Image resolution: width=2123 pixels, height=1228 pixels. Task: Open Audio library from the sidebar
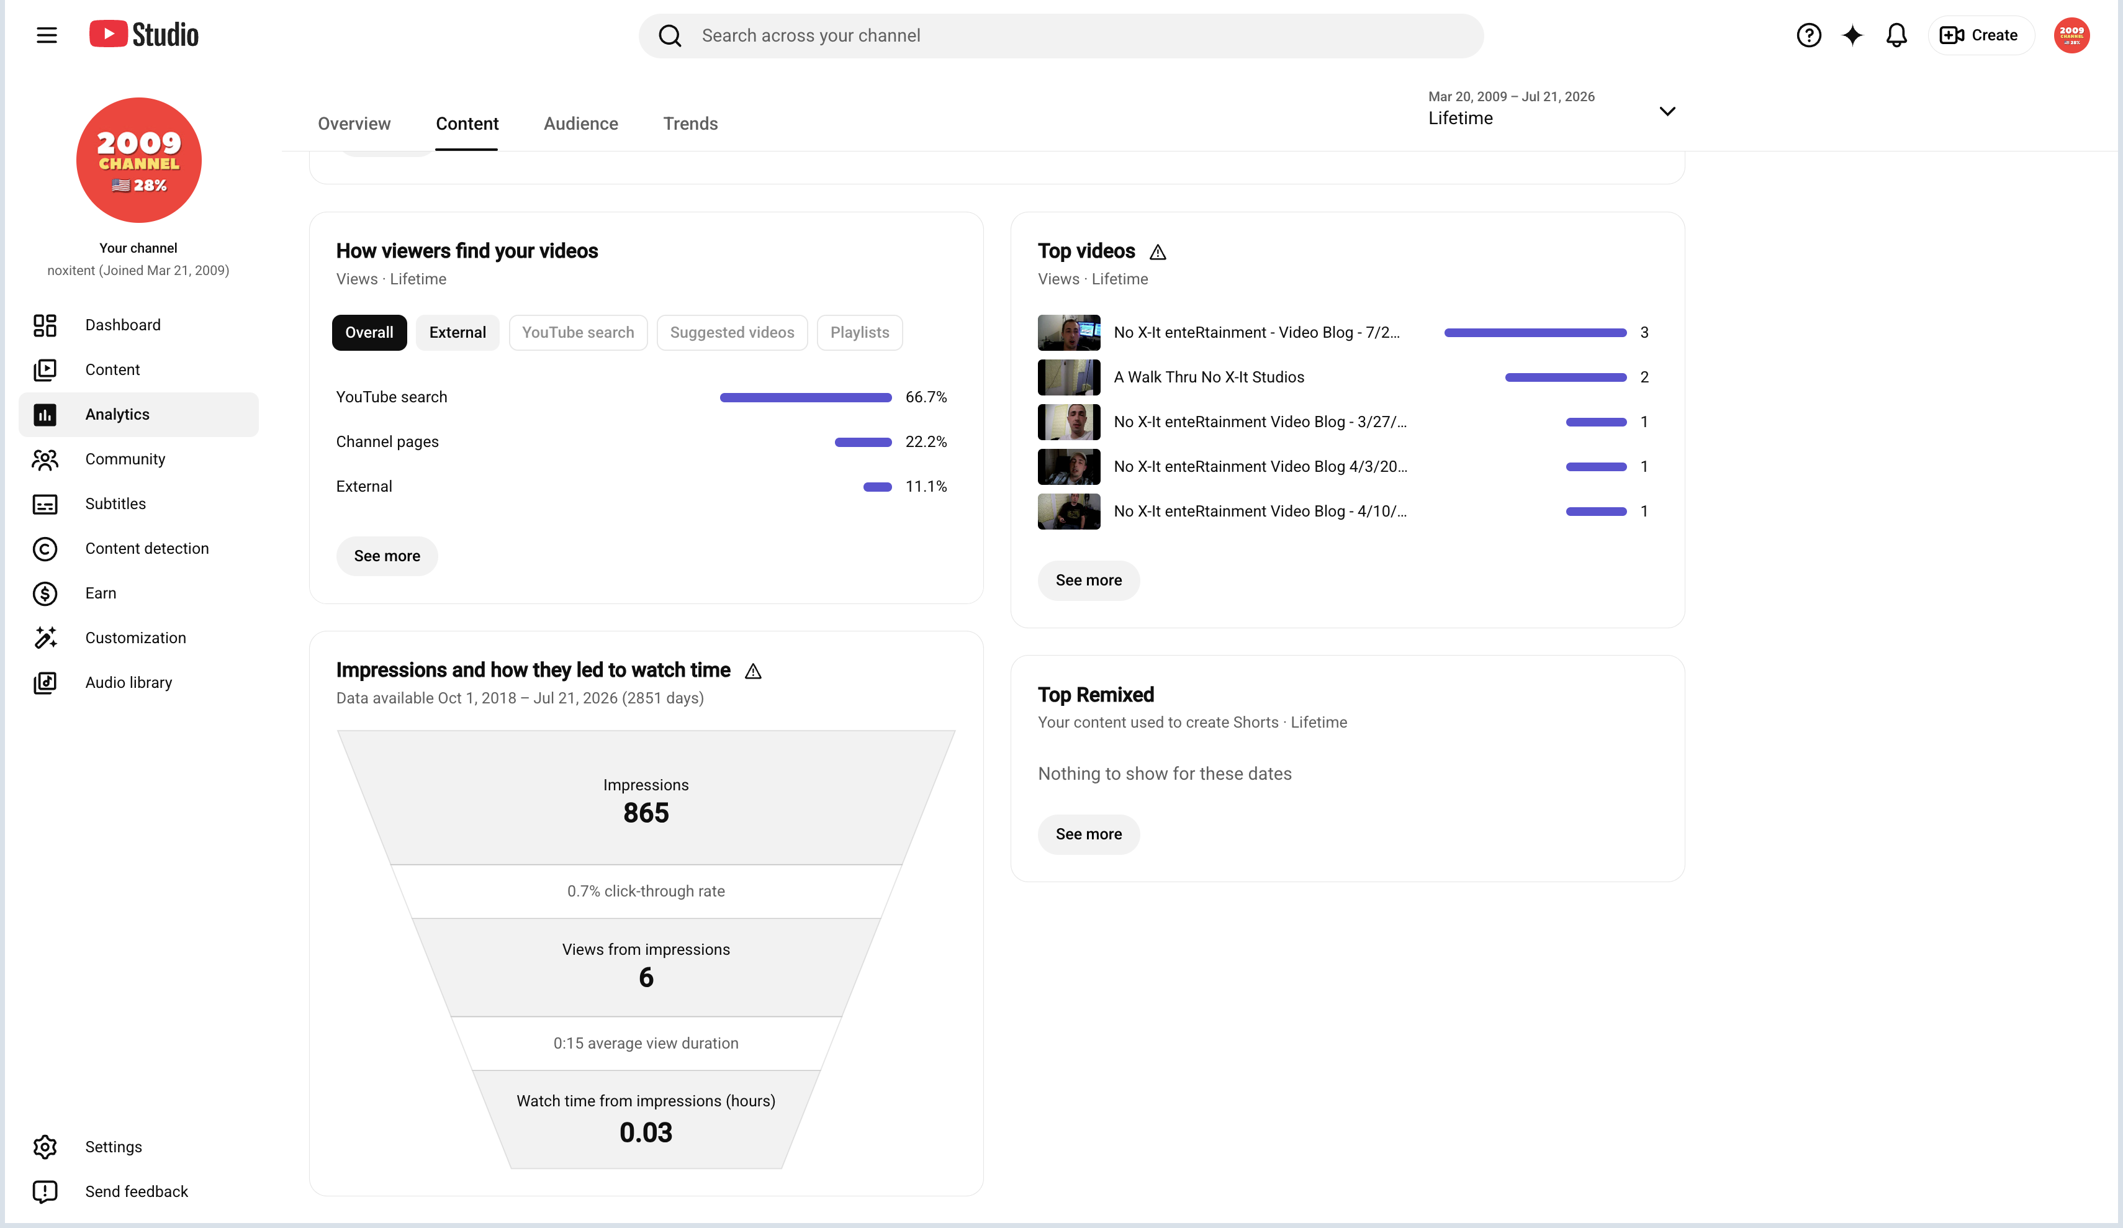point(139,683)
